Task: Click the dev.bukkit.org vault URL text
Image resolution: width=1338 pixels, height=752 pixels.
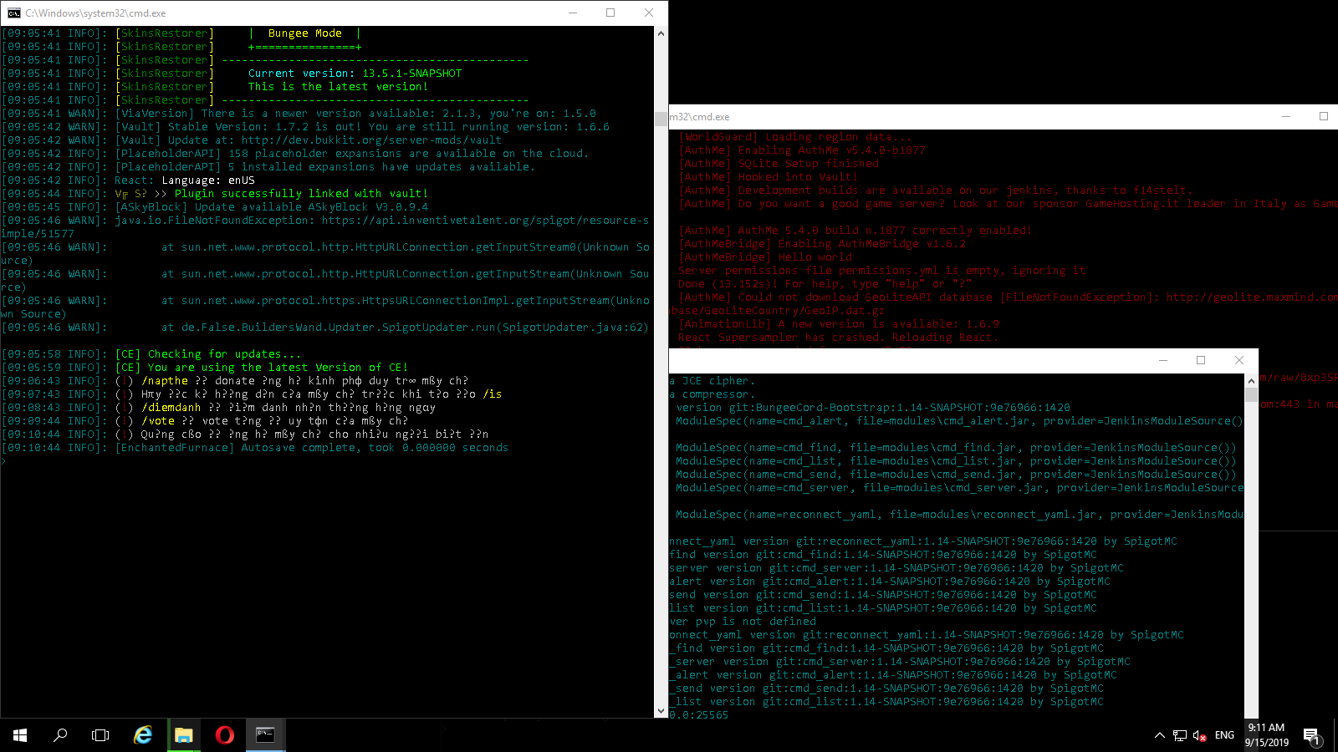Action: click(x=371, y=140)
